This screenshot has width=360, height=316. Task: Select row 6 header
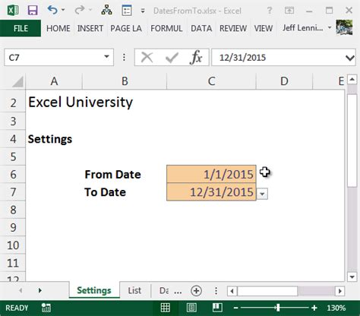[13, 174]
